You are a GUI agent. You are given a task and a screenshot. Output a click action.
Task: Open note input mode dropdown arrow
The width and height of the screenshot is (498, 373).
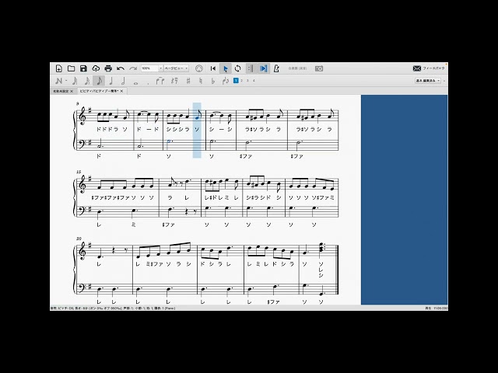pos(66,81)
